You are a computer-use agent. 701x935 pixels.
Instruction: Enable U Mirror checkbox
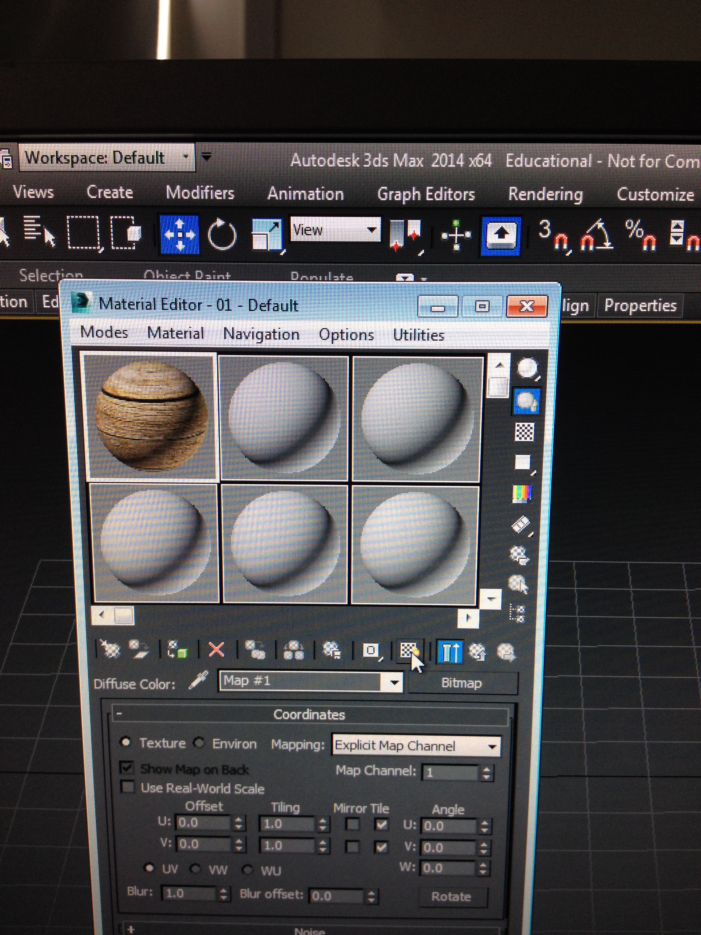(353, 824)
